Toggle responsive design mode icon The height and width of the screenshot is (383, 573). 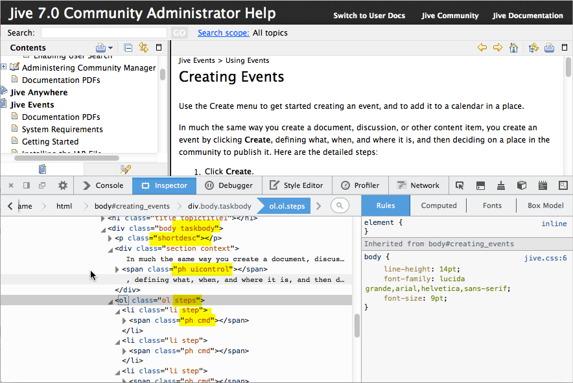[x=563, y=185]
